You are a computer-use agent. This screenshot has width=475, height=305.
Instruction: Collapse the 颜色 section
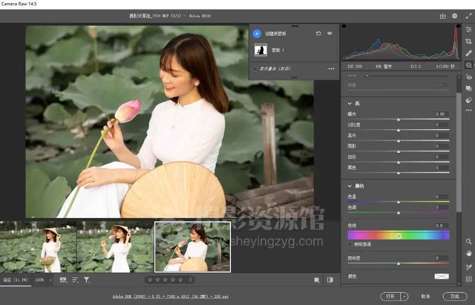point(350,186)
